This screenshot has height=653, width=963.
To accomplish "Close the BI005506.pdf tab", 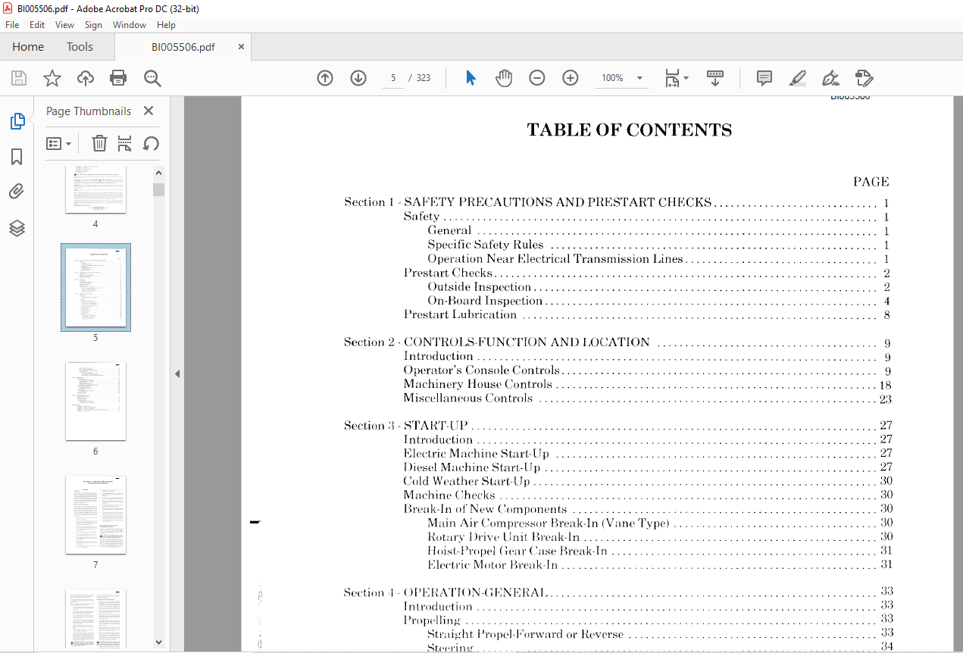I will [x=242, y=46].
